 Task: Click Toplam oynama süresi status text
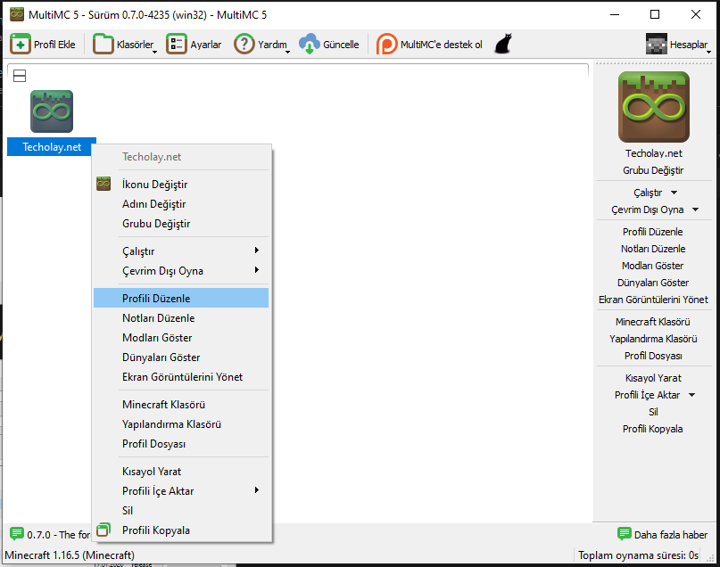pos(638,555)
